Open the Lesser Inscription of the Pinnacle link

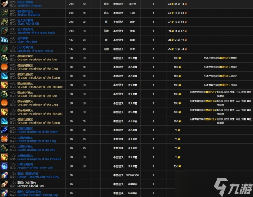point(39,159)
